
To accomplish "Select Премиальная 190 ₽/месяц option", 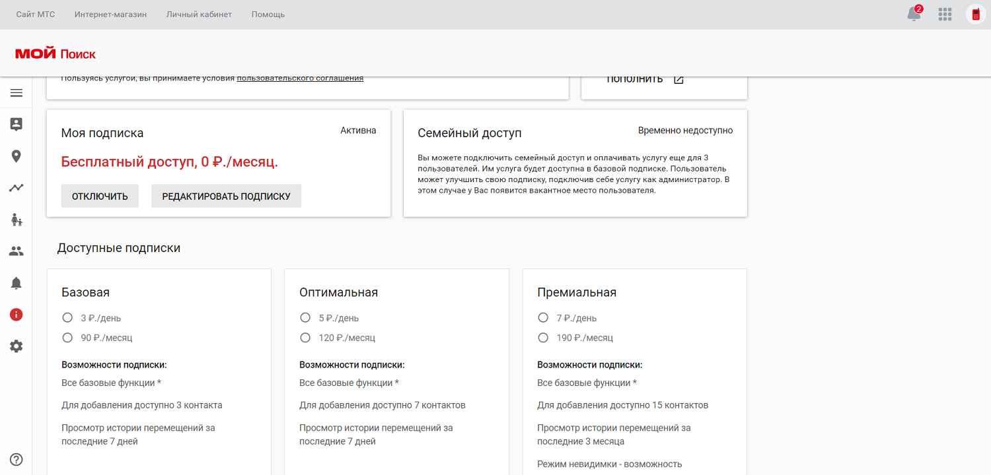I will point(543,338).
